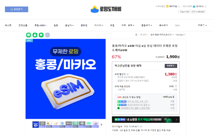
Task: Open the 더보기 menu dropdown
Action: coord(202,25)
